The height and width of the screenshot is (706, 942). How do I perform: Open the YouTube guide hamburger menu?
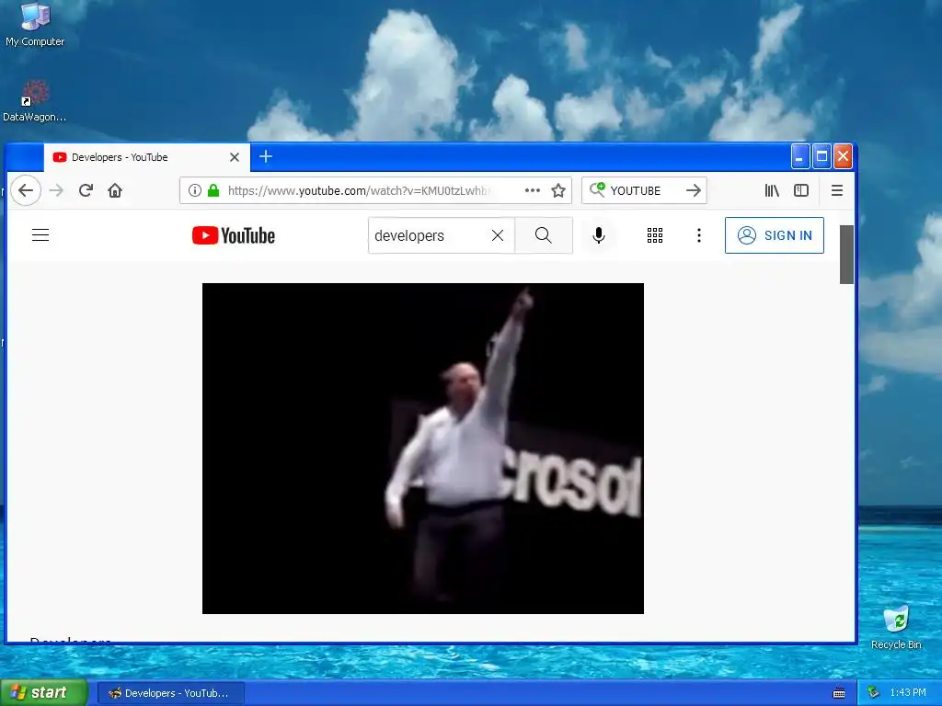pos(40,234)
